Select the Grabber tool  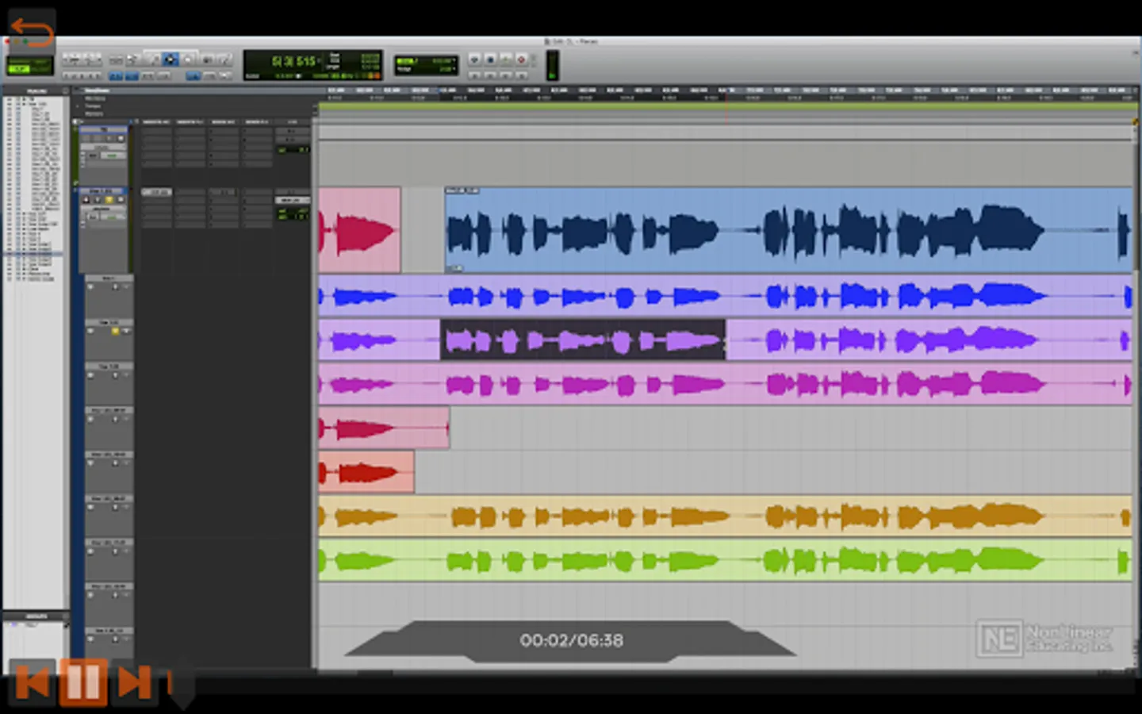pyautogui.click(x=188, y=59)
